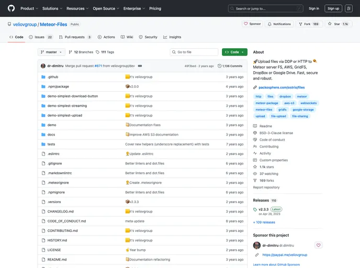Switch to the Insights tab

[172, 37]
